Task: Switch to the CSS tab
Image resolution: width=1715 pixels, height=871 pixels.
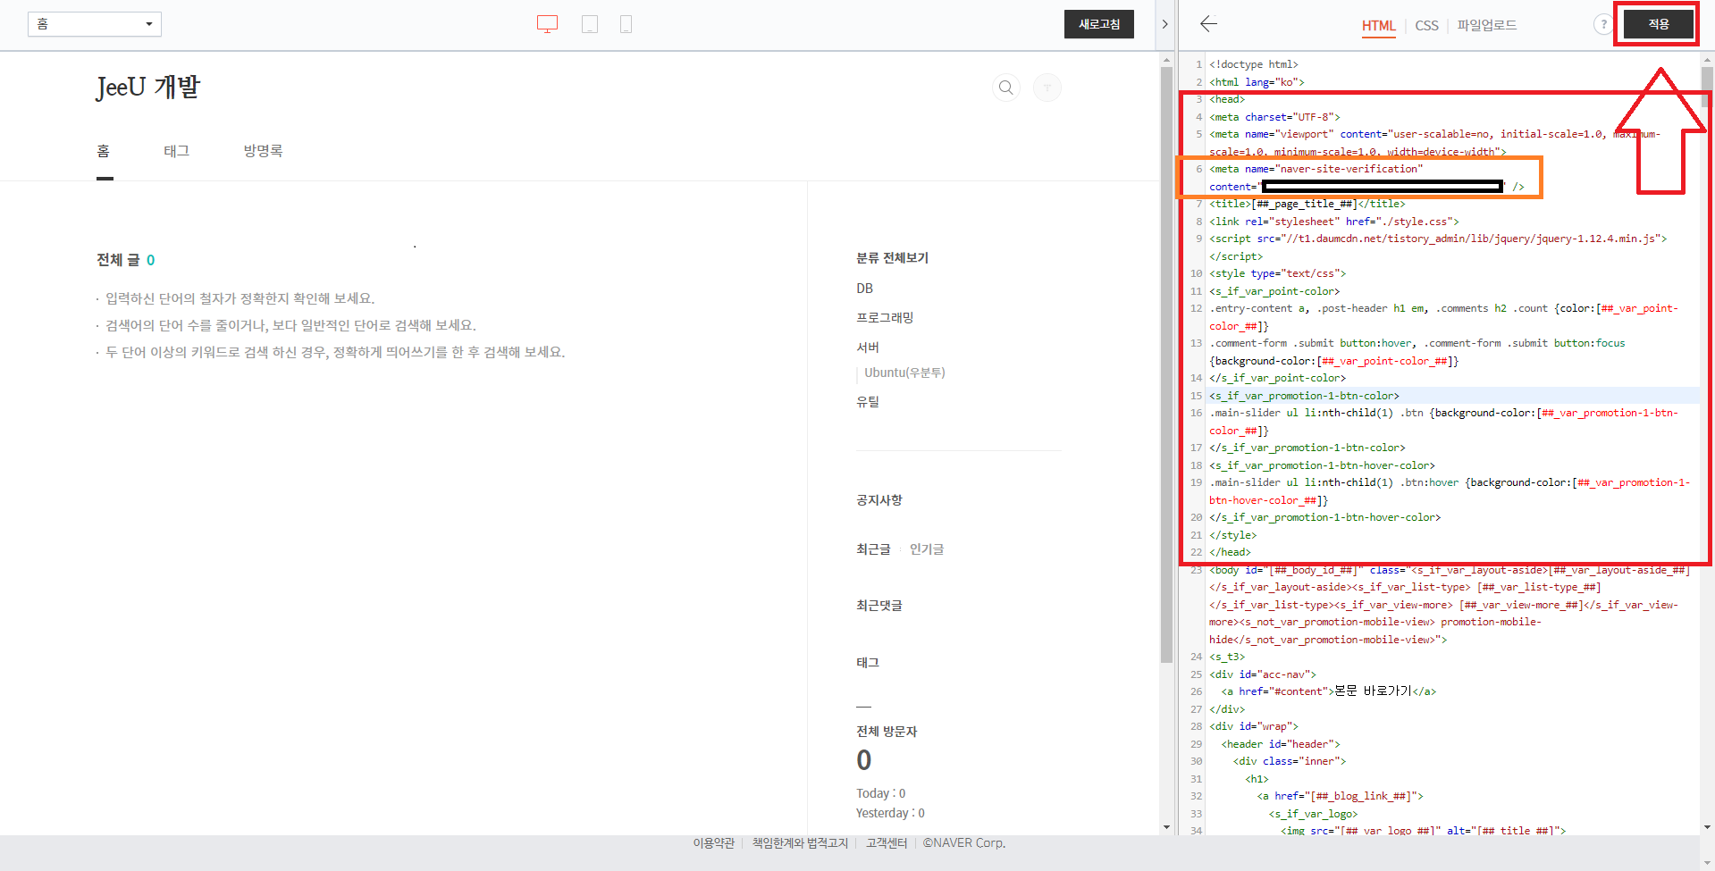Action: click(x=1426, y=26)
